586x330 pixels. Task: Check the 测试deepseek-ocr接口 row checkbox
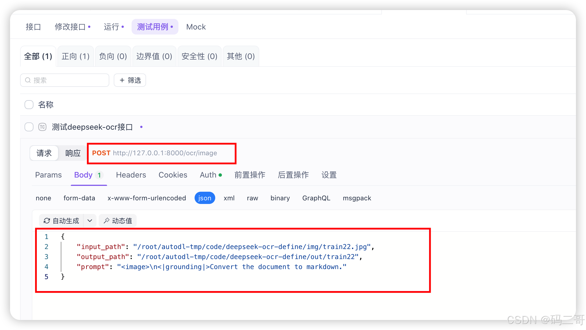pyautogui.click(x=29, y=127)
